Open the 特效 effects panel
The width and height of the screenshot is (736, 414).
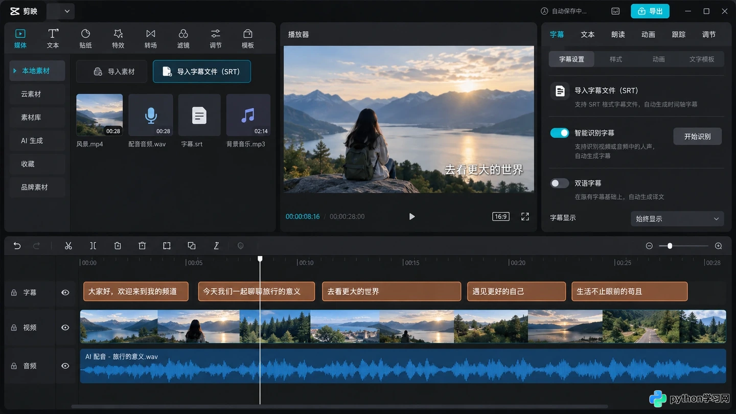[118, 38]
